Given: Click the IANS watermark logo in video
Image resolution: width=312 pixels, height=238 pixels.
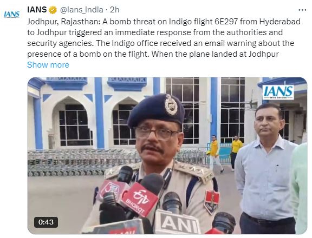Looking at the screenshot, I should click(278, 92).
